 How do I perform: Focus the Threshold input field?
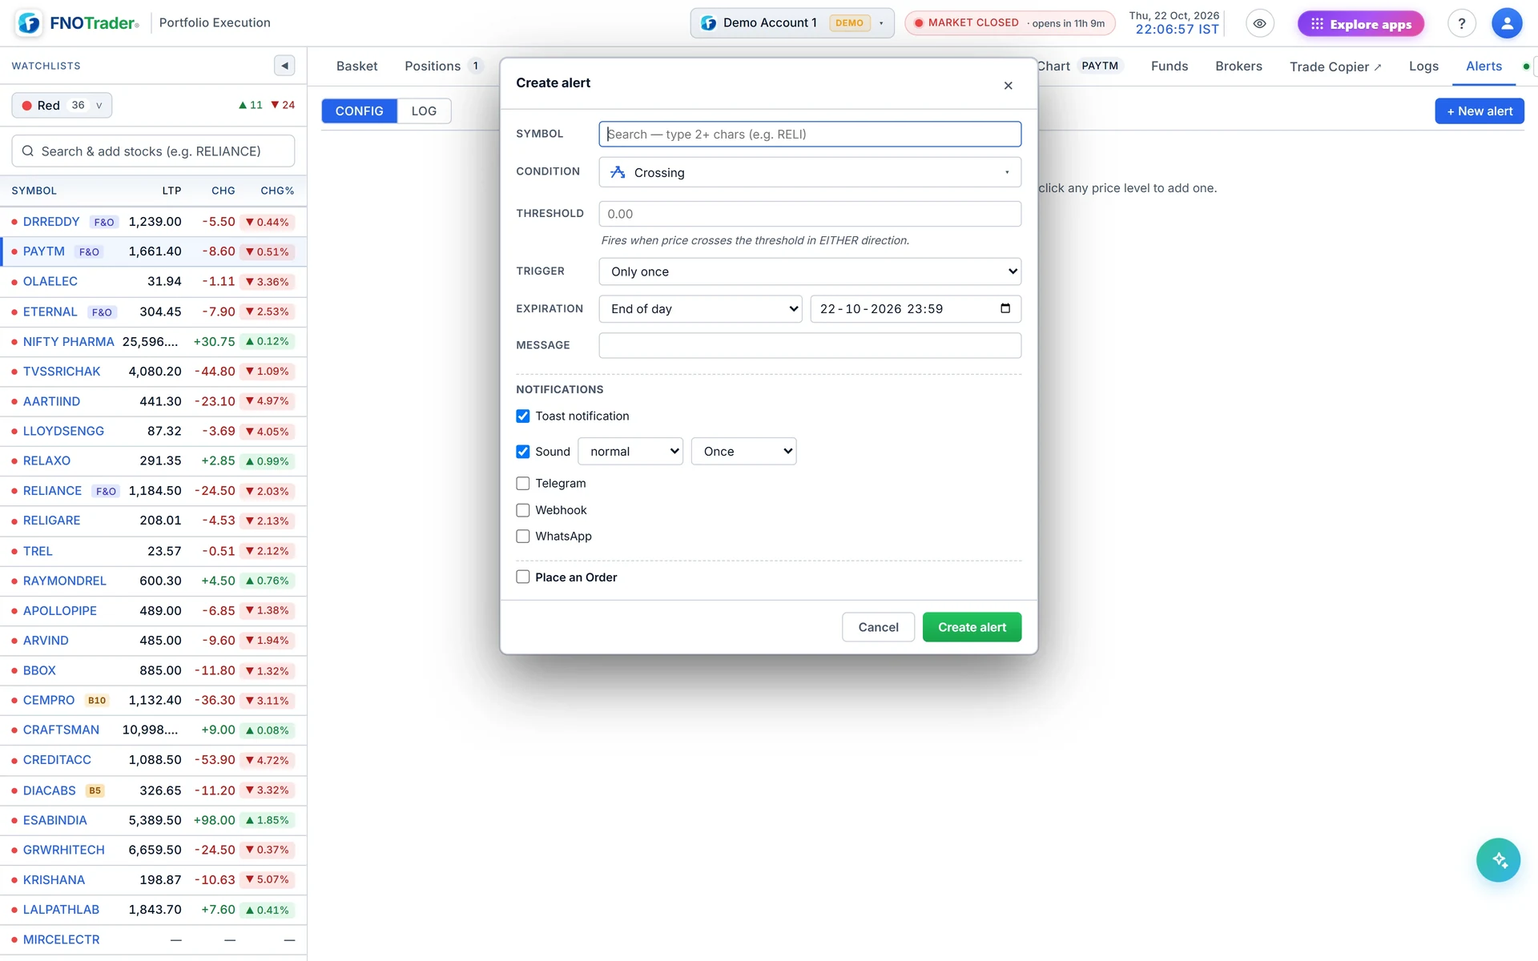tap(810, 214)
